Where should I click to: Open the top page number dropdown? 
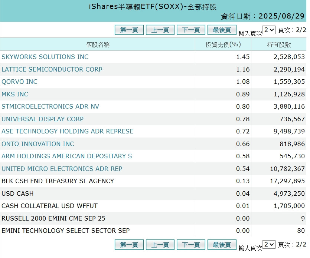click(269, 30)
